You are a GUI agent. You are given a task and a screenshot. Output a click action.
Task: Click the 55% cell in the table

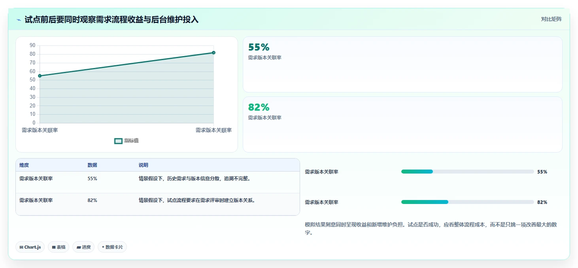(x=92, y=179)
